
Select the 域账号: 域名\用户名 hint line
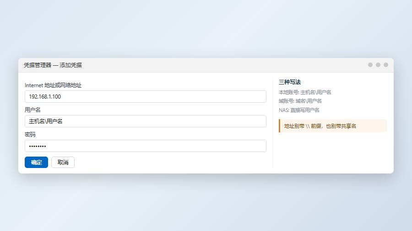click(300, 101)
